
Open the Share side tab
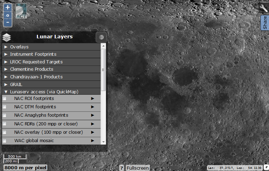(265, 23)
